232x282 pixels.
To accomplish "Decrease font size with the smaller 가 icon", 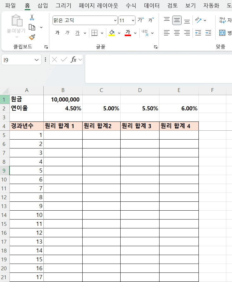I will tap(151, 20).
